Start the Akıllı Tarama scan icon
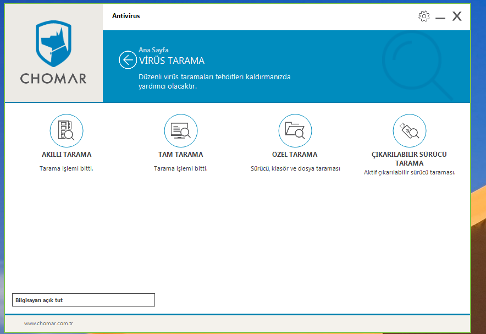The height and width of the screenshot is (334, 486). tap(67, 130)
